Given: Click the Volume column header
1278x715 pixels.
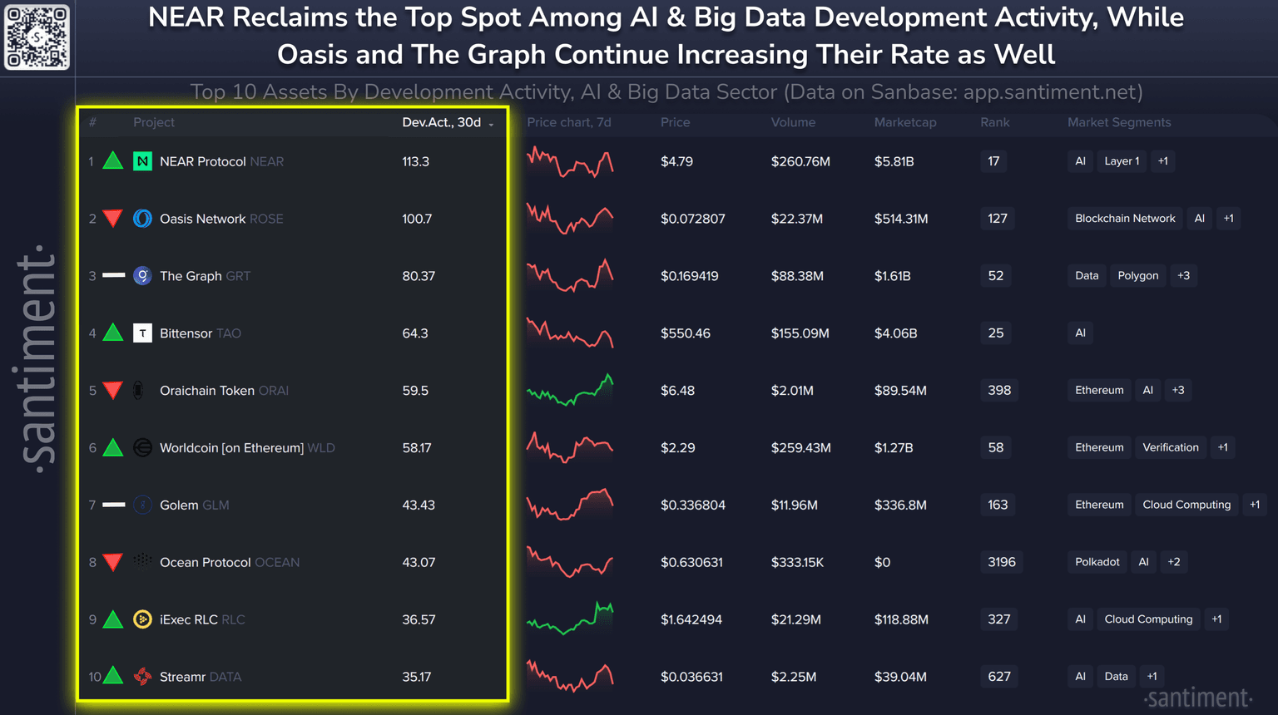Looking at the screenshot, I should tap(792, 122).
